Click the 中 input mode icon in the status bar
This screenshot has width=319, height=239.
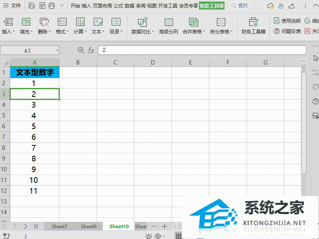[x=158, y=236]
